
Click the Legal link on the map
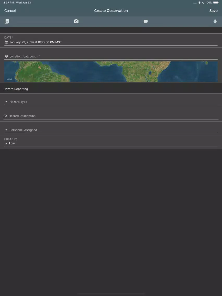[9, 79]
